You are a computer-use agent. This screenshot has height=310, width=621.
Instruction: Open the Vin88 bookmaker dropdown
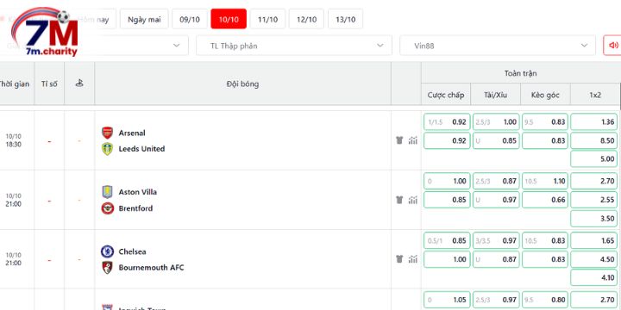click(498, 46)
